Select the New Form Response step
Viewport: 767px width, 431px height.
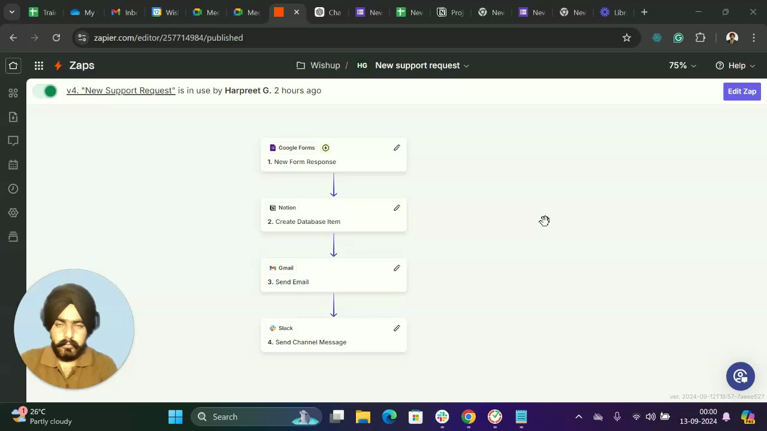[334, 155]
